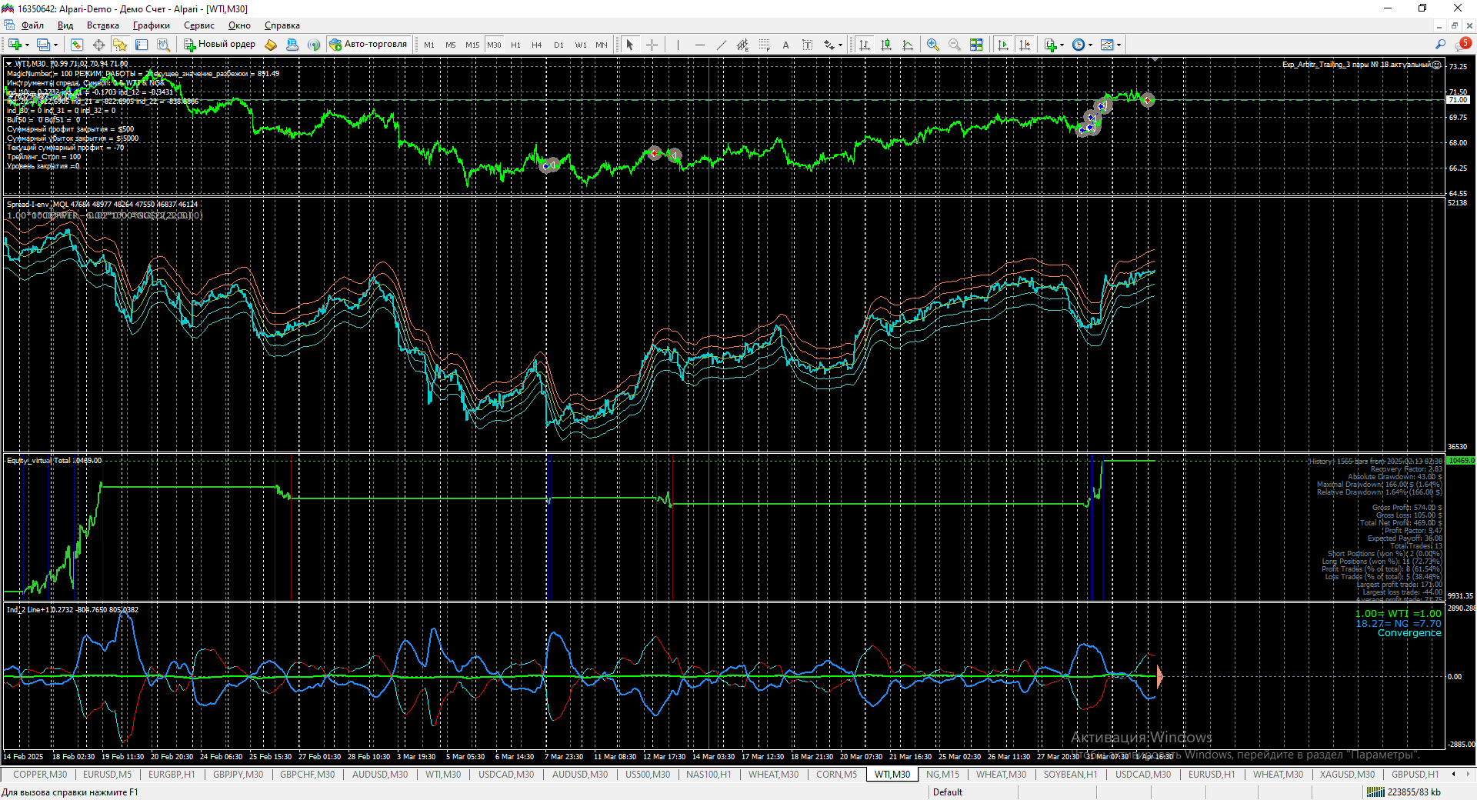The width and height of the screenshot is (1477, 800).
Task: Expand the arrows objects dropdown arrow
Action: pyautogui.click(x=840, y=45)
